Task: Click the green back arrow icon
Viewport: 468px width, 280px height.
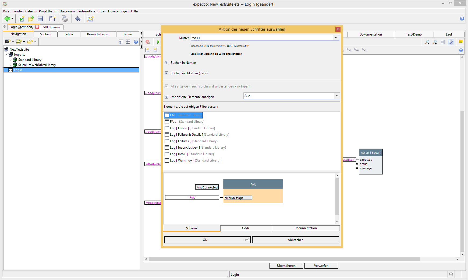Action: click(x=7, y=19)
